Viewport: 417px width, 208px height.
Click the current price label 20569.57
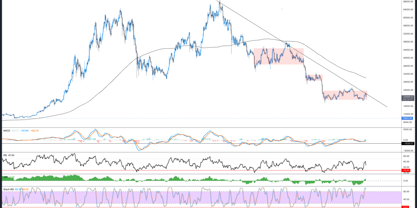click(x=408, y=97)
